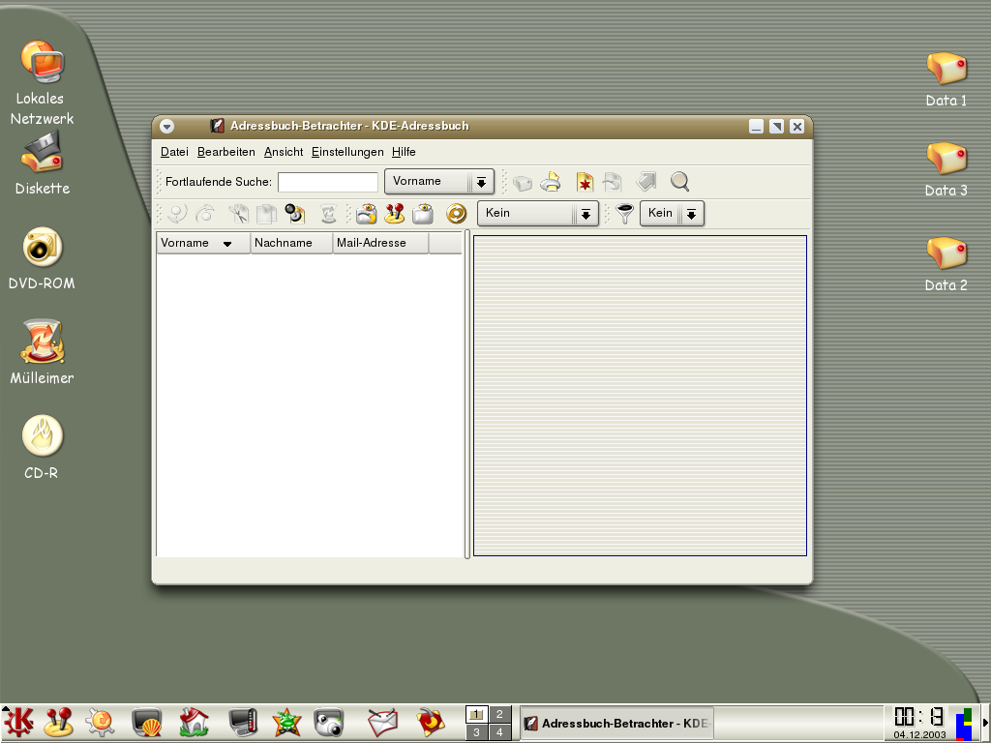Click the scissors cut icon
This screenshot has height=743, width=991.
pos(238,214)
